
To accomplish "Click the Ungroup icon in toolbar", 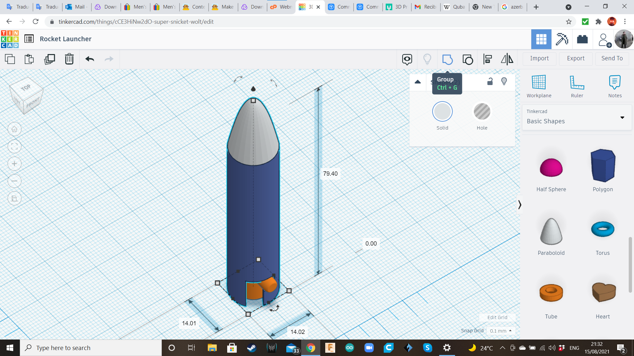I will tap(468, 59).
